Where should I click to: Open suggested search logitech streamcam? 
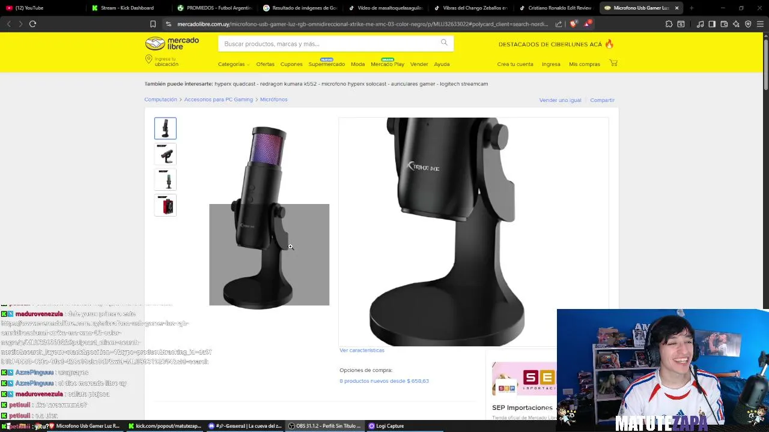[x=464, y=84]
